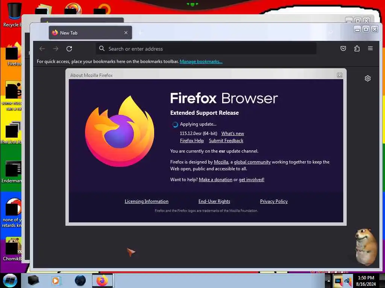Focus the Search or enter address field

tap(206, 49)
